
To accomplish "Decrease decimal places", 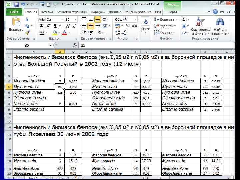I will 124,32.
